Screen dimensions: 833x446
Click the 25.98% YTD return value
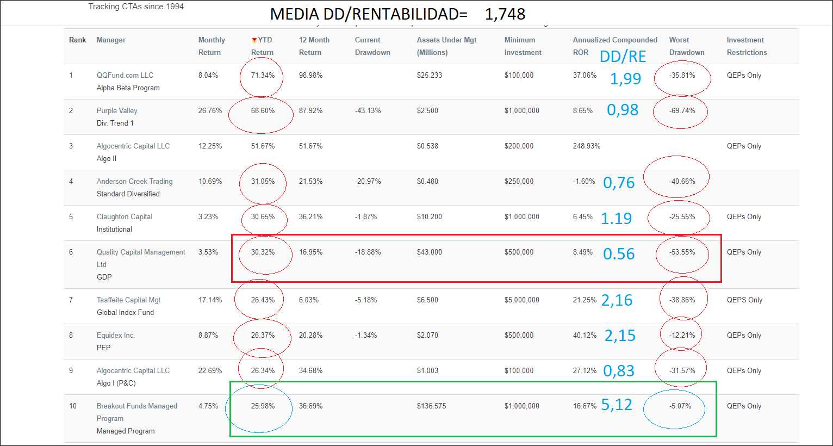pyautogui.click(x=263, y=406)
